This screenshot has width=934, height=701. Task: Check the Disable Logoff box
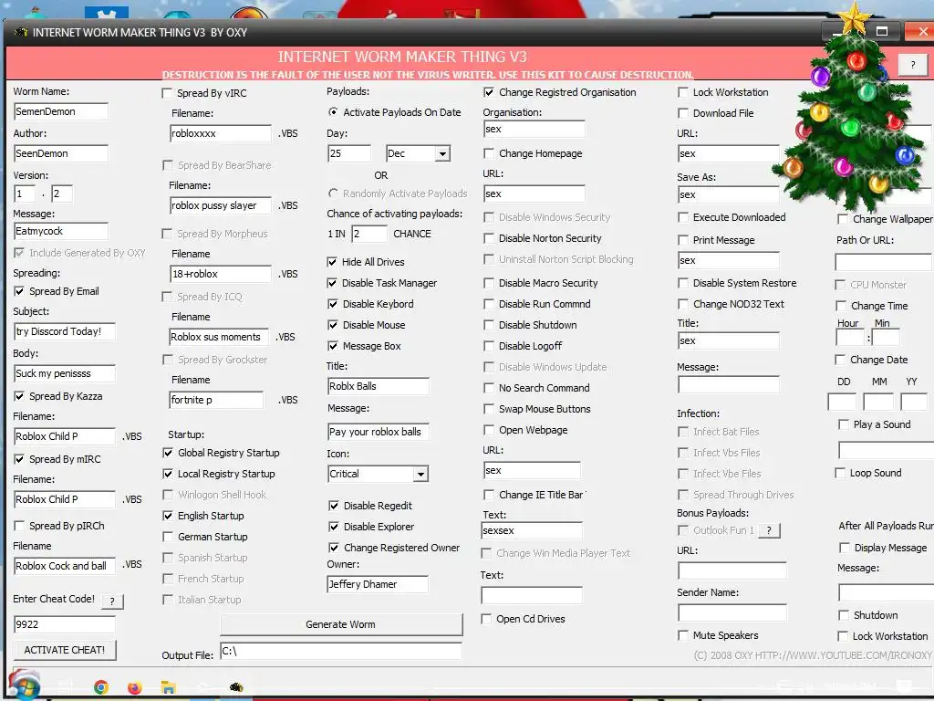coord(489,346)
